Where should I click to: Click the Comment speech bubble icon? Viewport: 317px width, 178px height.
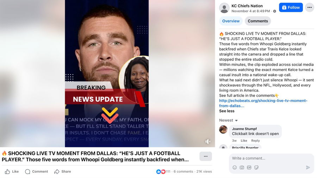coord(27,172)
